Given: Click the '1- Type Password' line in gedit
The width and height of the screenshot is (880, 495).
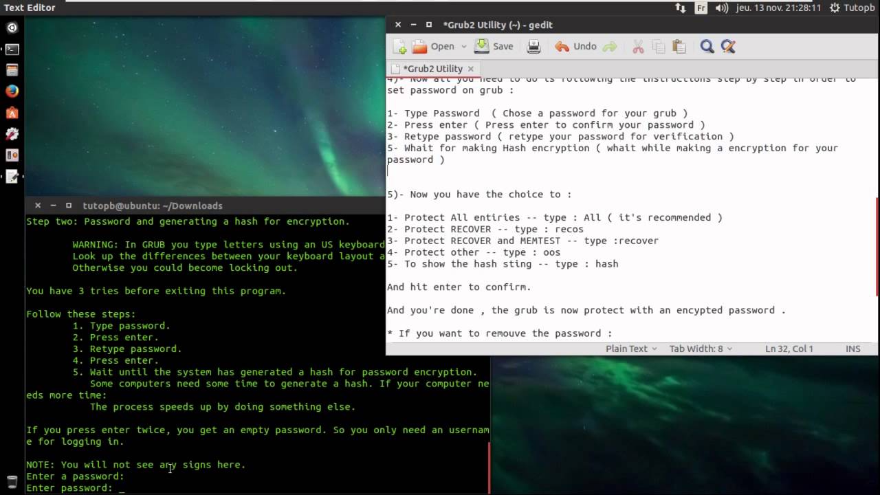Looking at the screenshot, I should tap(537, 113).
